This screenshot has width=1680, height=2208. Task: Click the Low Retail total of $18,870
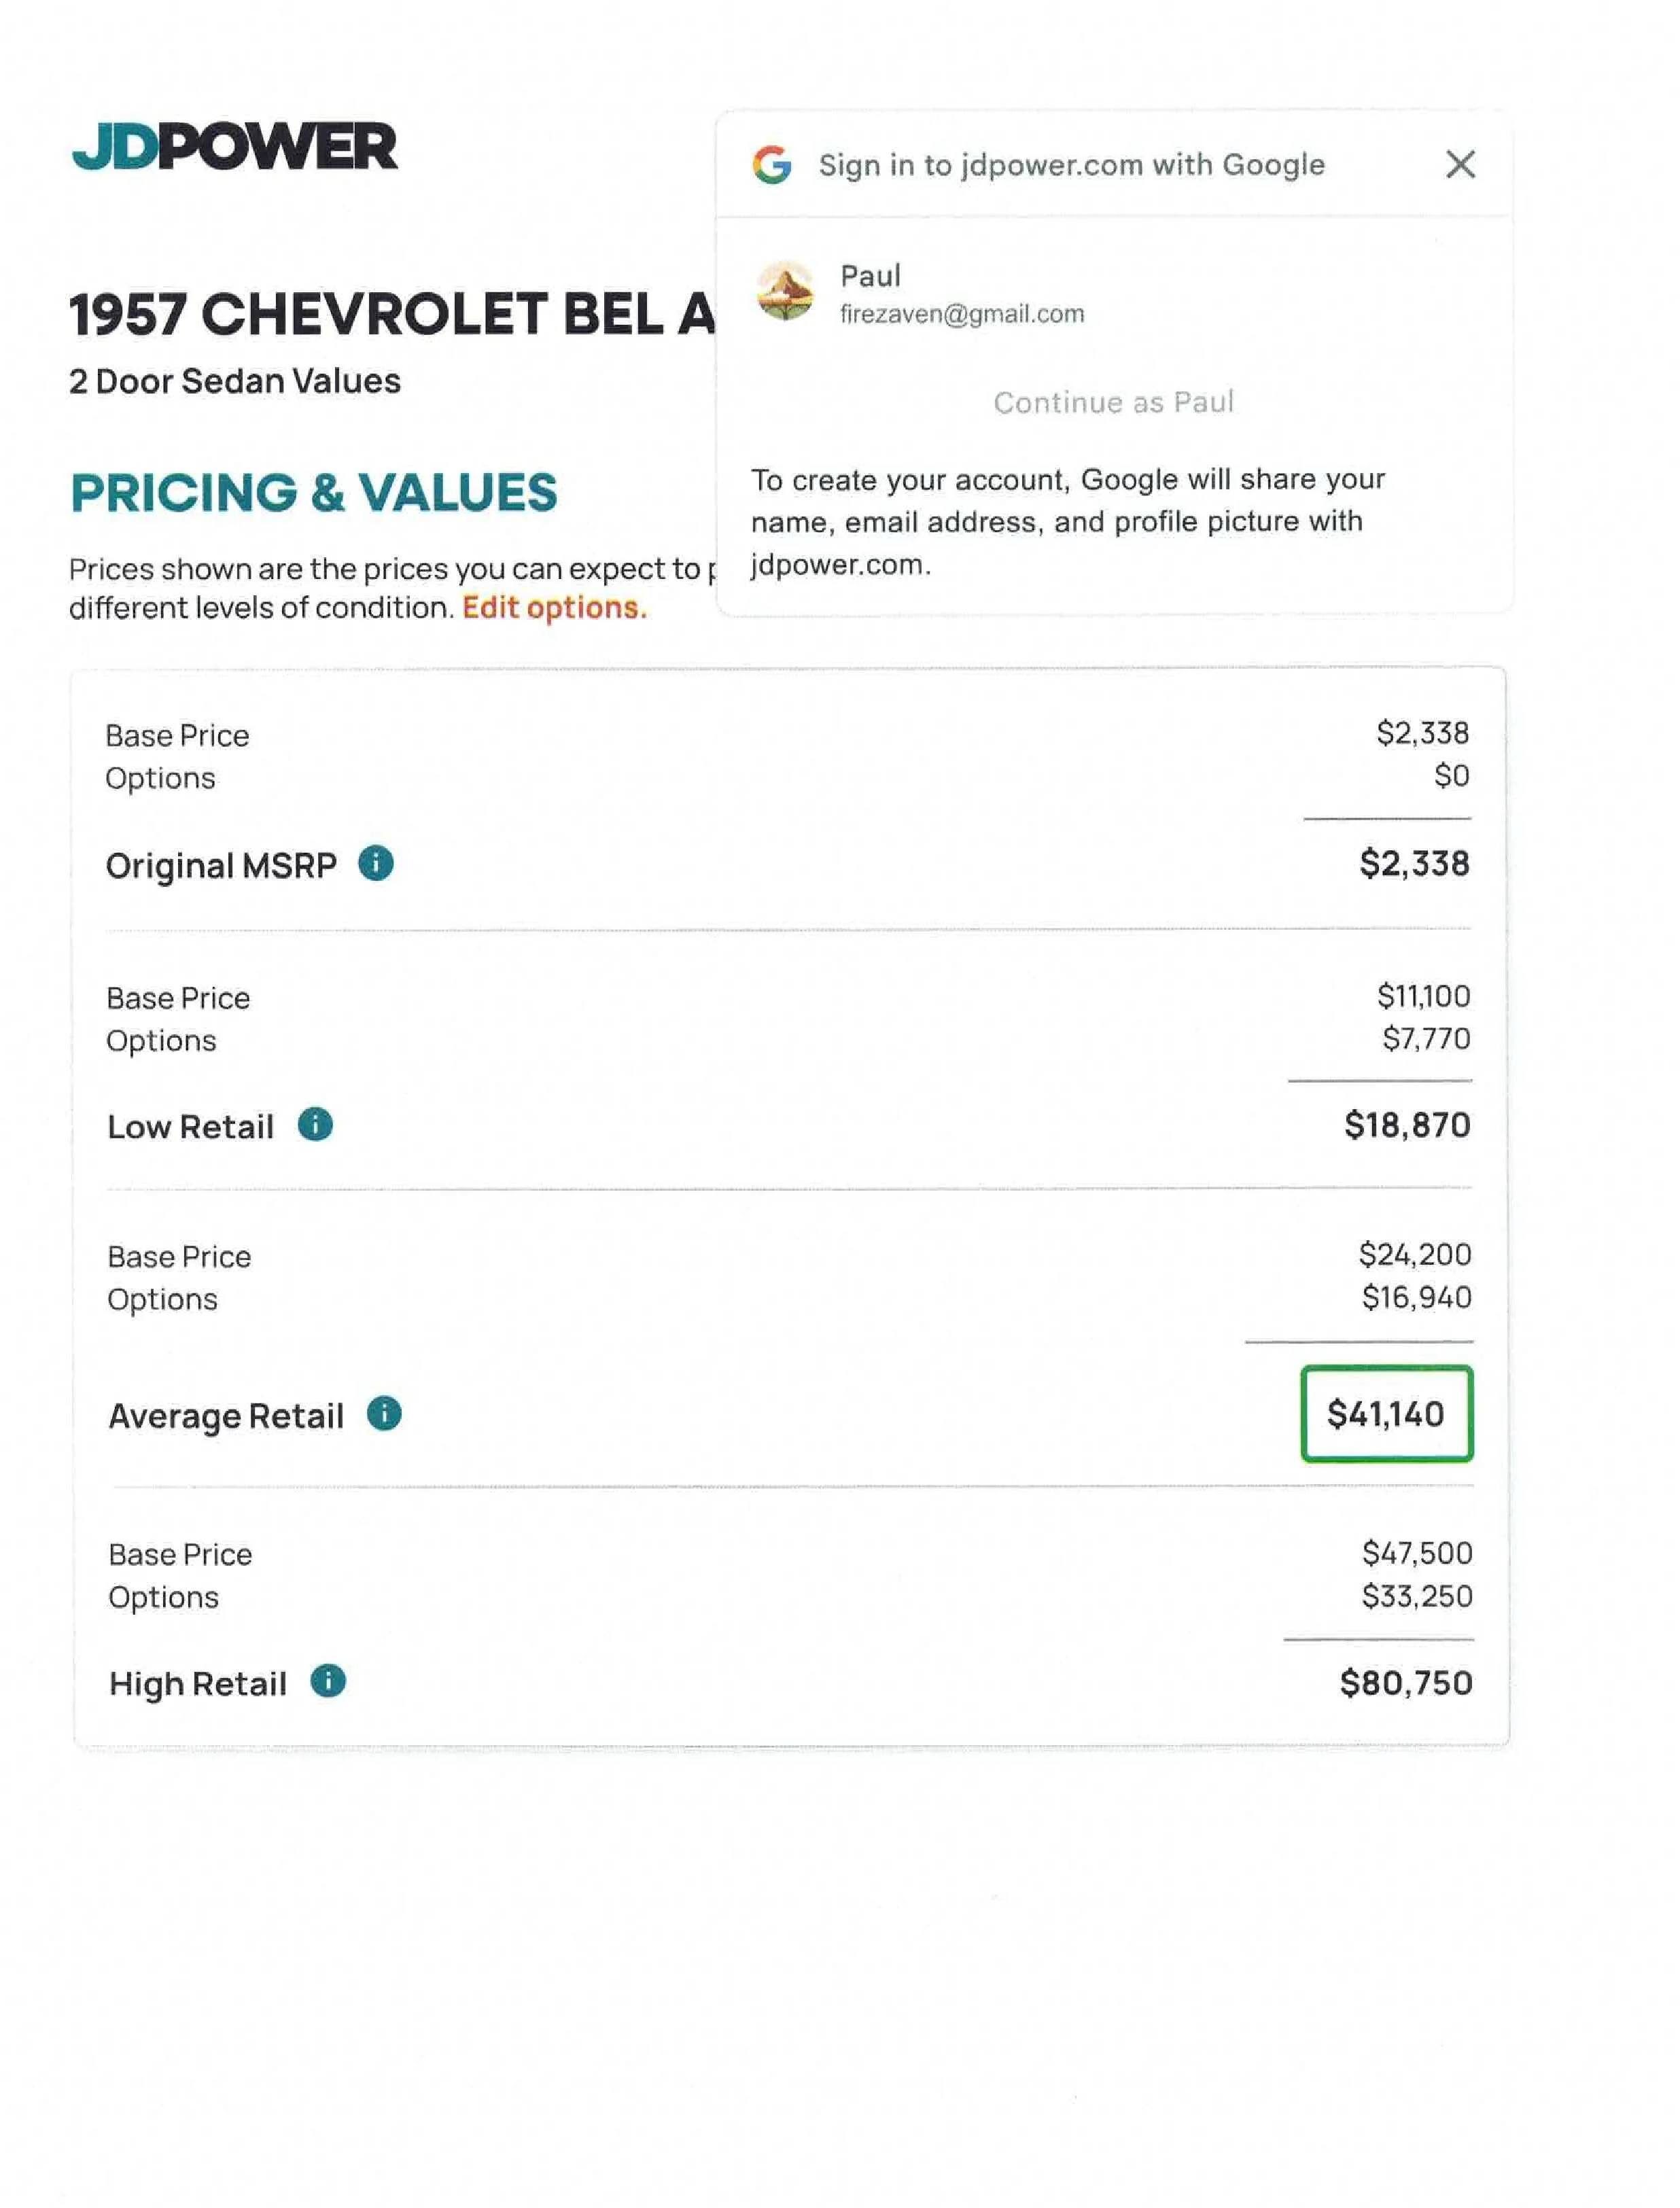(x=1407, y=1125)
